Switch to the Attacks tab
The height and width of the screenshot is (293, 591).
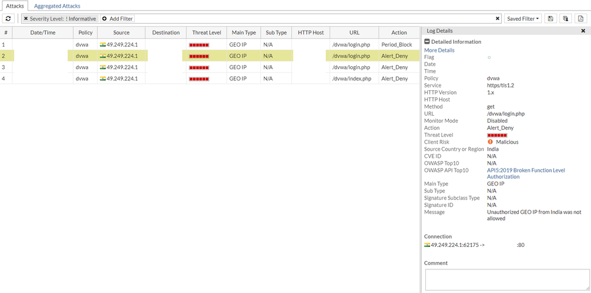(15, 6)
